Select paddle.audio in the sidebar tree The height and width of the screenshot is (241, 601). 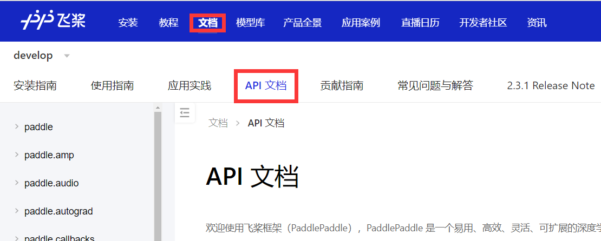[51, 183]
